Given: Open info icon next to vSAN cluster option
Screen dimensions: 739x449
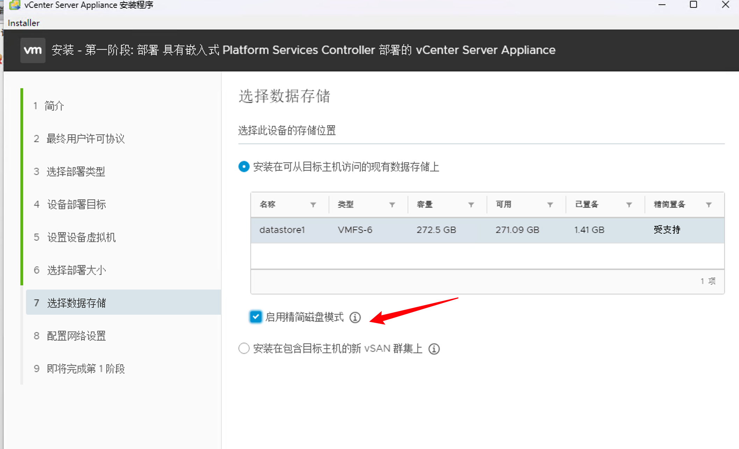Looking at the screenshot, I should click(x=434, y=349).
